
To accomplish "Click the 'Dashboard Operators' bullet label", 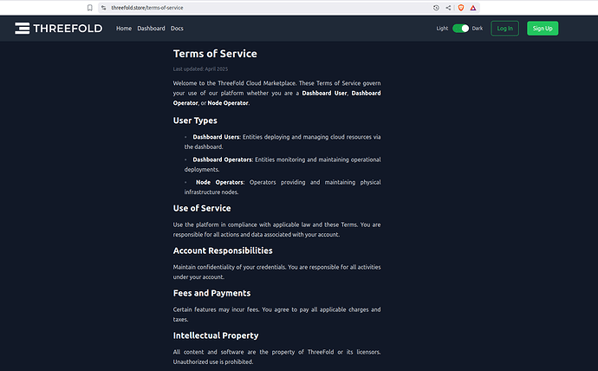I will 223,159.
